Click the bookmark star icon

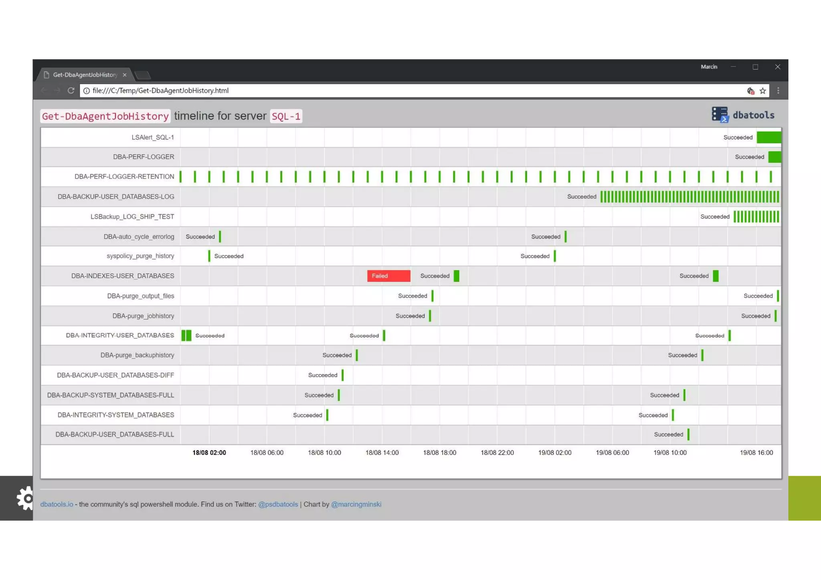(762, 91)
